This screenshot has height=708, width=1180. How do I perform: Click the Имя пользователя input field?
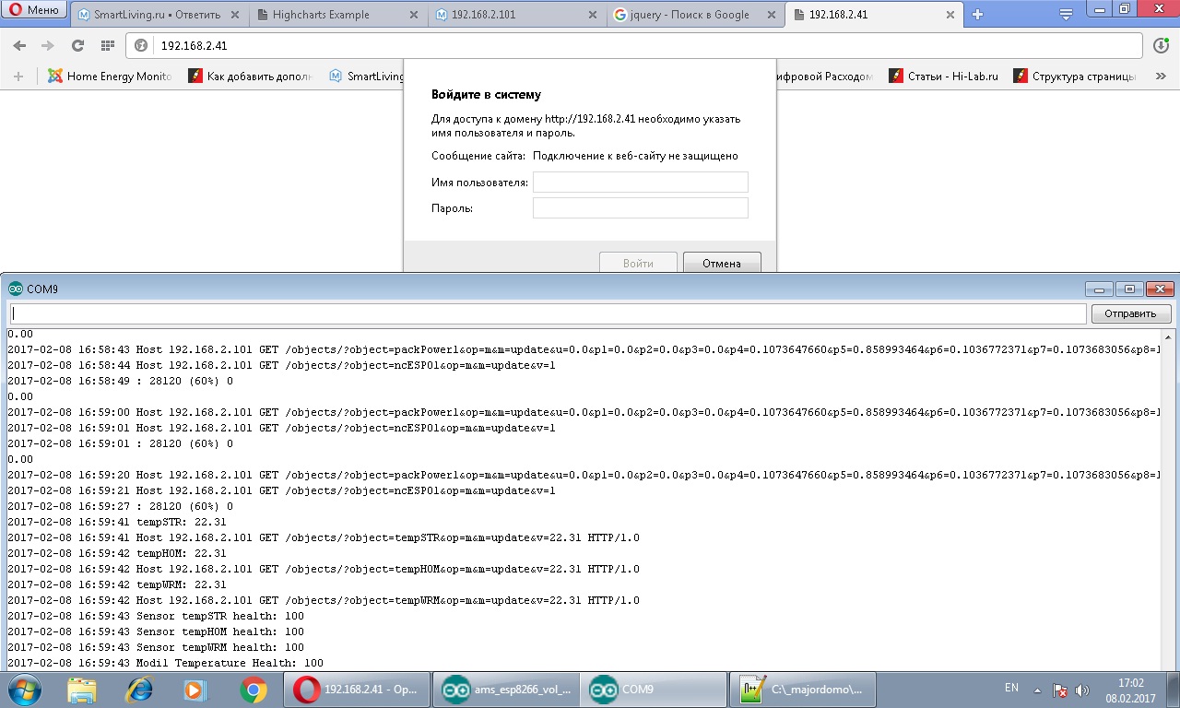coord(641,183)
